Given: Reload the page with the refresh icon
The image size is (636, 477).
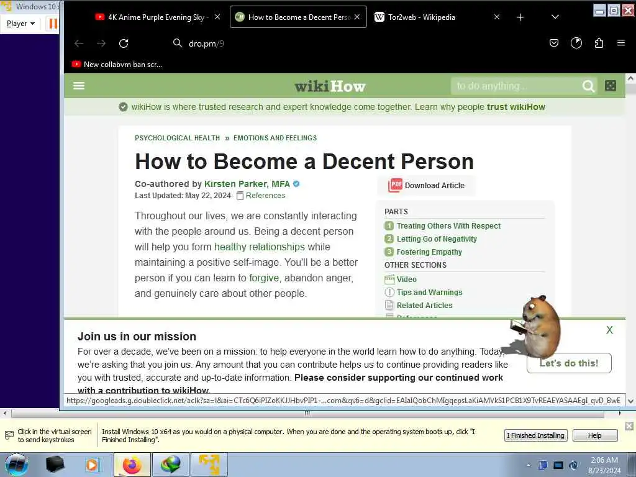Looking at the screenshot, I should (x=124, y=43).
